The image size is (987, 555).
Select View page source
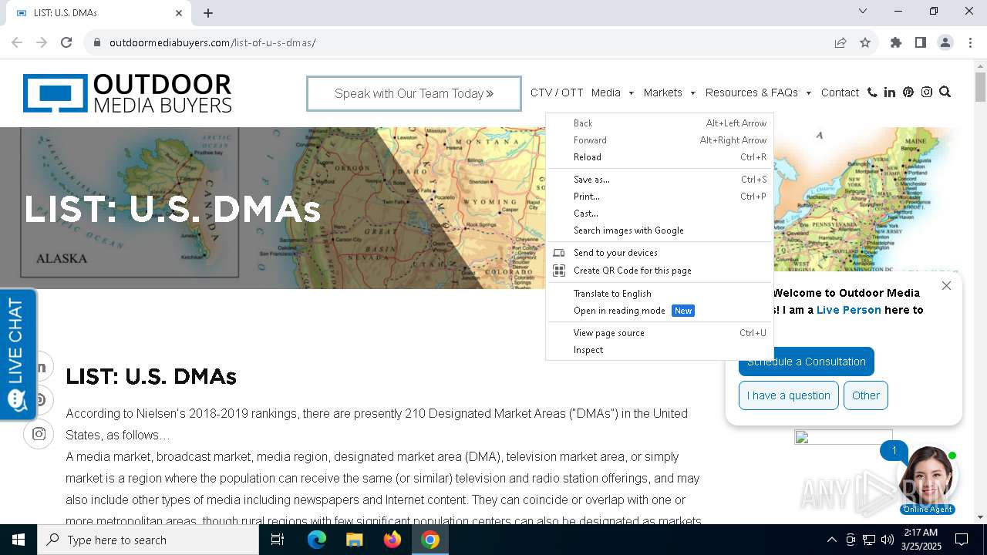659,333
